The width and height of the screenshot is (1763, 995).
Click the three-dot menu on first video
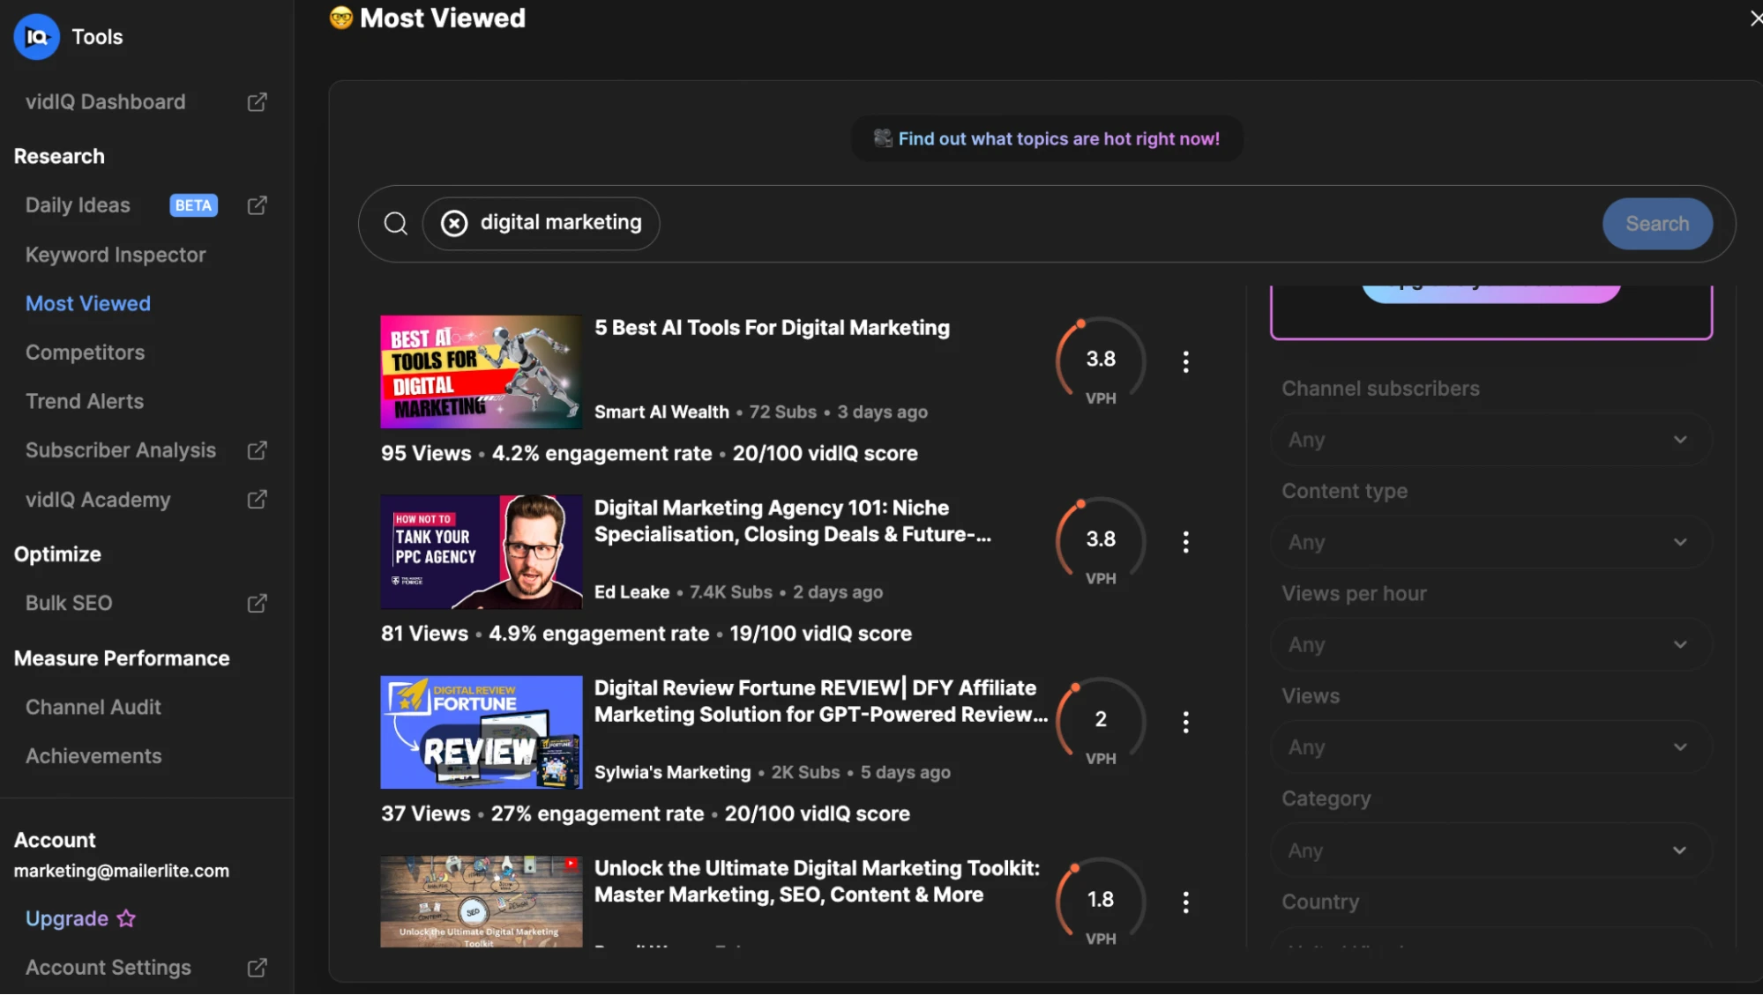(x=1184, y=360)
